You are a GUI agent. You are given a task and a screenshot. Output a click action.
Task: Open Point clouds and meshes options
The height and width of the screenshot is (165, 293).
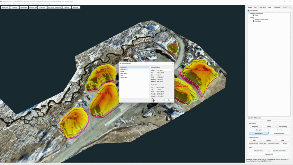[54, 7]
